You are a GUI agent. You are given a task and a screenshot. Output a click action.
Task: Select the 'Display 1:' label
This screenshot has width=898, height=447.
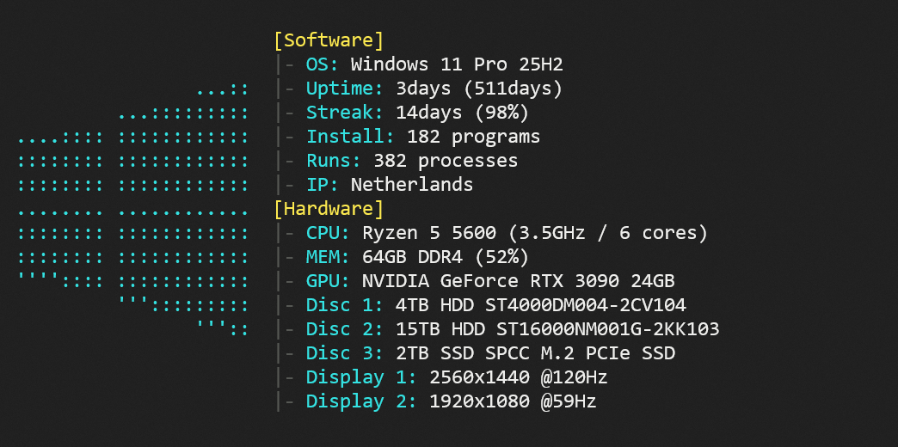(x=361, y=377)
